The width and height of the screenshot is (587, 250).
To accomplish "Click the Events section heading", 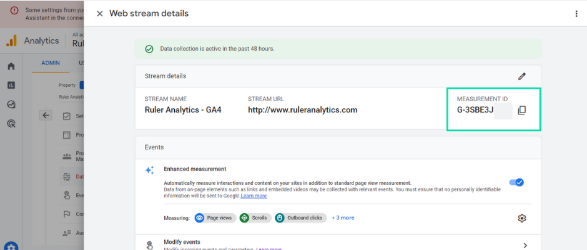I will tap(154, 147).
